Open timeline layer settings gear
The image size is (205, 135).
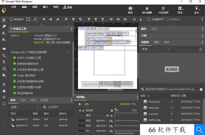[x=112, y=111]
